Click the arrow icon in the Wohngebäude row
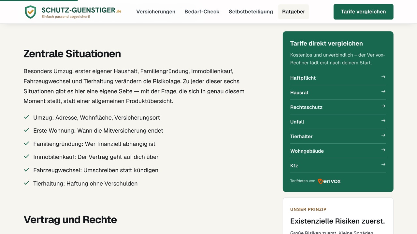 383,150
